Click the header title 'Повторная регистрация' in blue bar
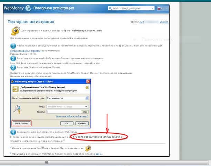The image size is (211, 166). coord(54,8)
